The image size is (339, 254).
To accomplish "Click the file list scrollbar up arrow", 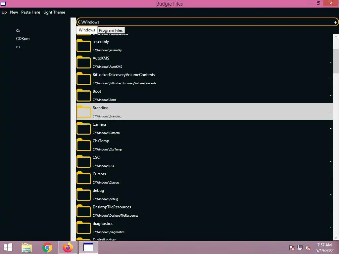I will 336,37.
